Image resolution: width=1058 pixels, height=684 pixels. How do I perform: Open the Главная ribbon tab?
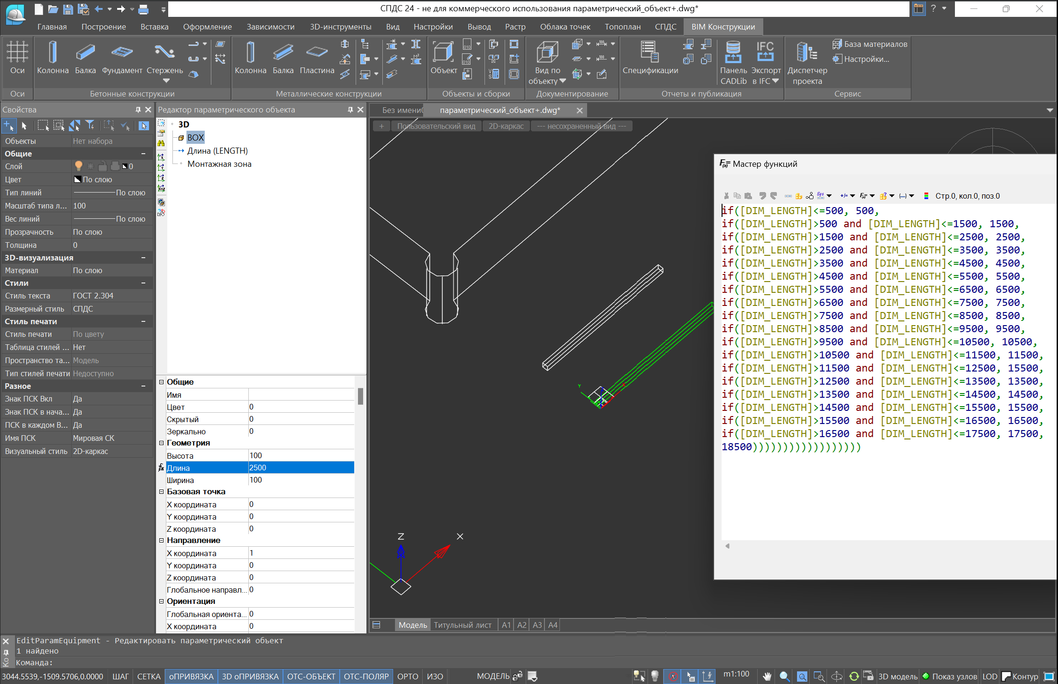tap(52, 27)
